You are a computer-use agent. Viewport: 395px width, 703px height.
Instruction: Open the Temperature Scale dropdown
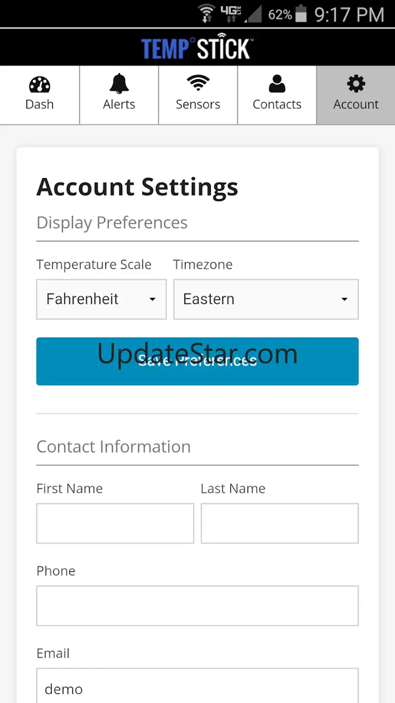(x=101, y=299)
